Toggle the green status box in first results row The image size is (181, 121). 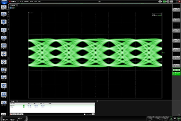pos(24,105)
